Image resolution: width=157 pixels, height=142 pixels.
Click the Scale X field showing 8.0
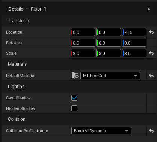(83, 53)
